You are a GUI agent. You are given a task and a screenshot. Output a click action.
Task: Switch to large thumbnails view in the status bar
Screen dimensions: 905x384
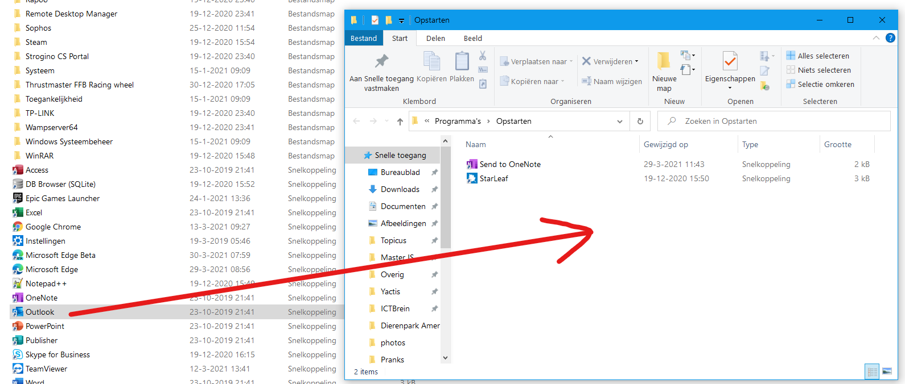tap(887, 372)
